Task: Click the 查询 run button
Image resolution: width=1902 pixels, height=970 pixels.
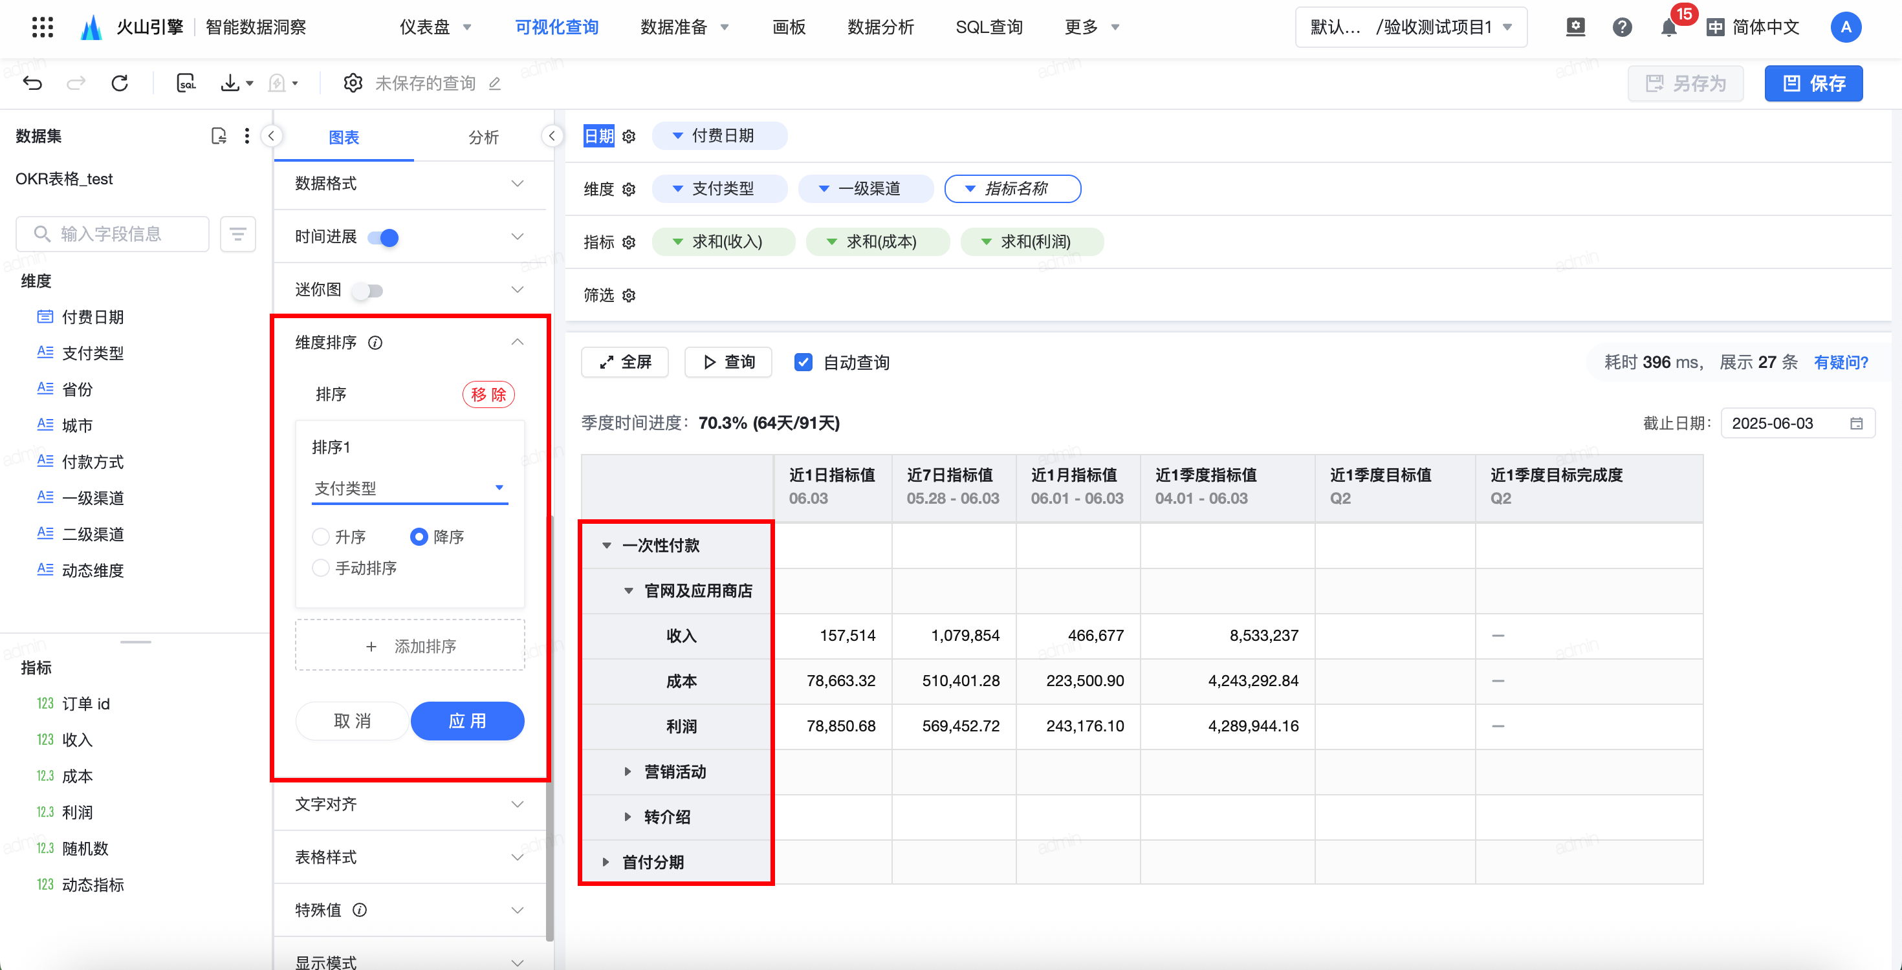Action: 728,363
